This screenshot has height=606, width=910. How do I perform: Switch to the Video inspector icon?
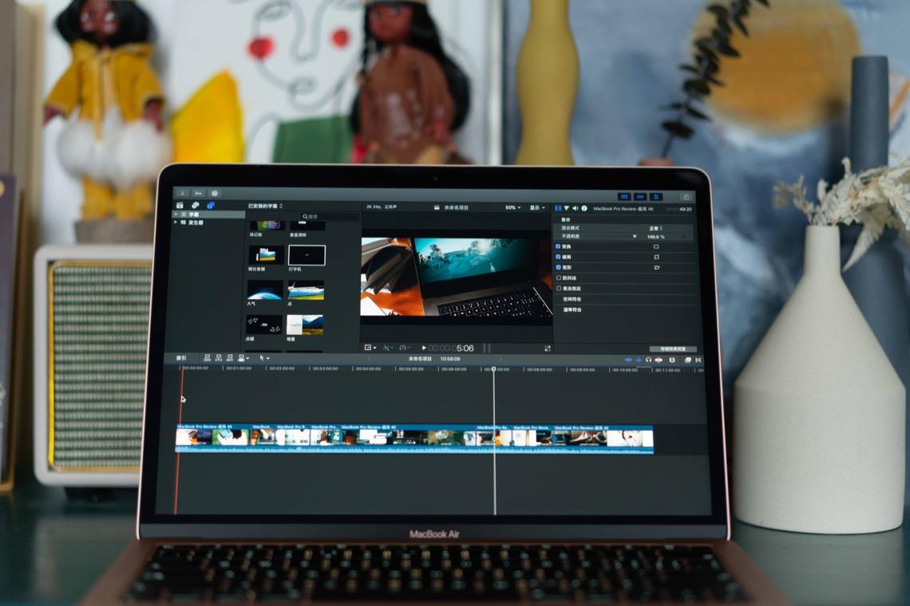tap(558, 208)
